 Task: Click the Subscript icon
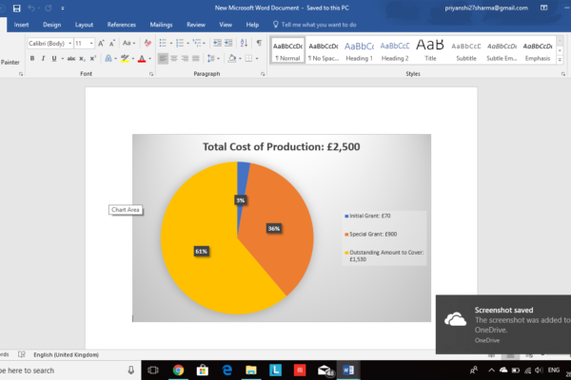[x=83, y=58]
